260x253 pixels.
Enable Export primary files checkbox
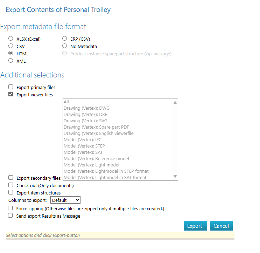coord(11,87)
